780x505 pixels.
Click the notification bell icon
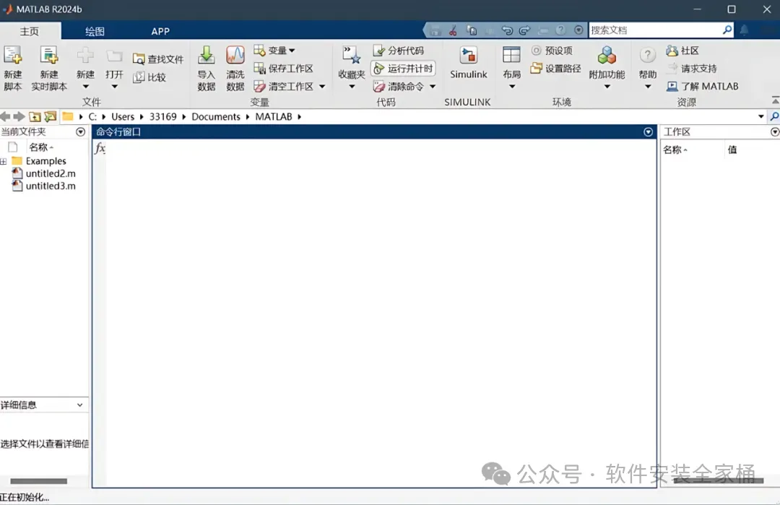(x=744, y=30)
